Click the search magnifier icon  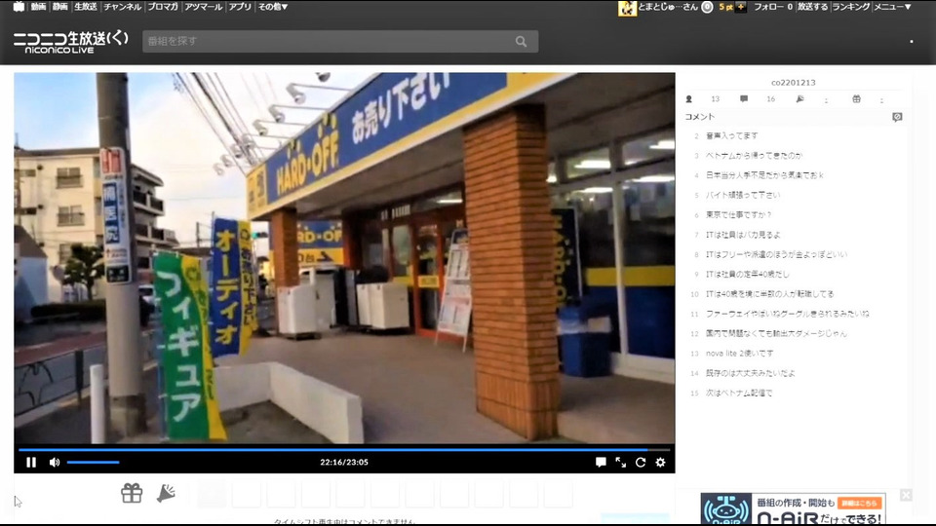coord(521,41)
